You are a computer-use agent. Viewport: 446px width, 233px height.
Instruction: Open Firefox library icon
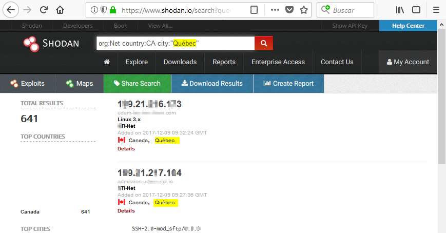tap(400, 10)
